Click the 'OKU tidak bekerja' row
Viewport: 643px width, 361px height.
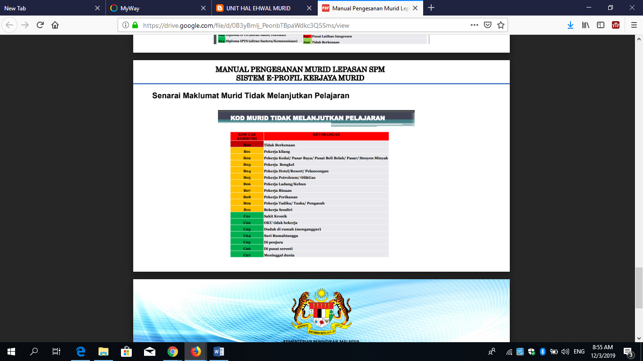coord(310,223)
